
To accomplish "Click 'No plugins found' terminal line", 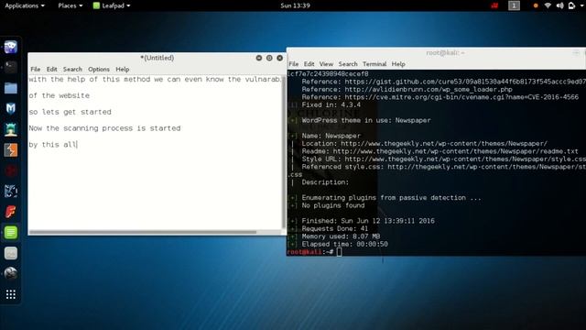I will click(333, 205).
